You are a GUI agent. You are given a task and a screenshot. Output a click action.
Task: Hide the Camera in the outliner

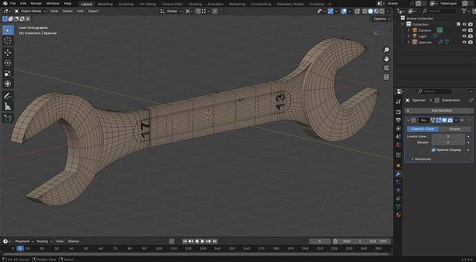click(x=464, y=30)
